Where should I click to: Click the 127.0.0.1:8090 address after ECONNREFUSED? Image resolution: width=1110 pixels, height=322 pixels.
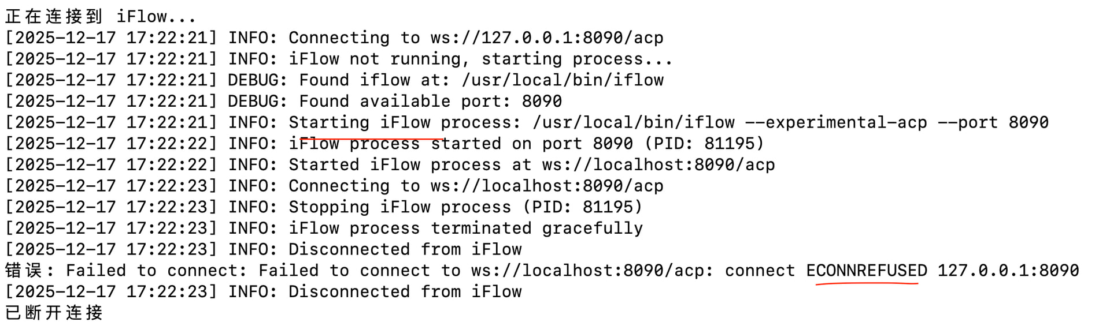(1008, 271)
